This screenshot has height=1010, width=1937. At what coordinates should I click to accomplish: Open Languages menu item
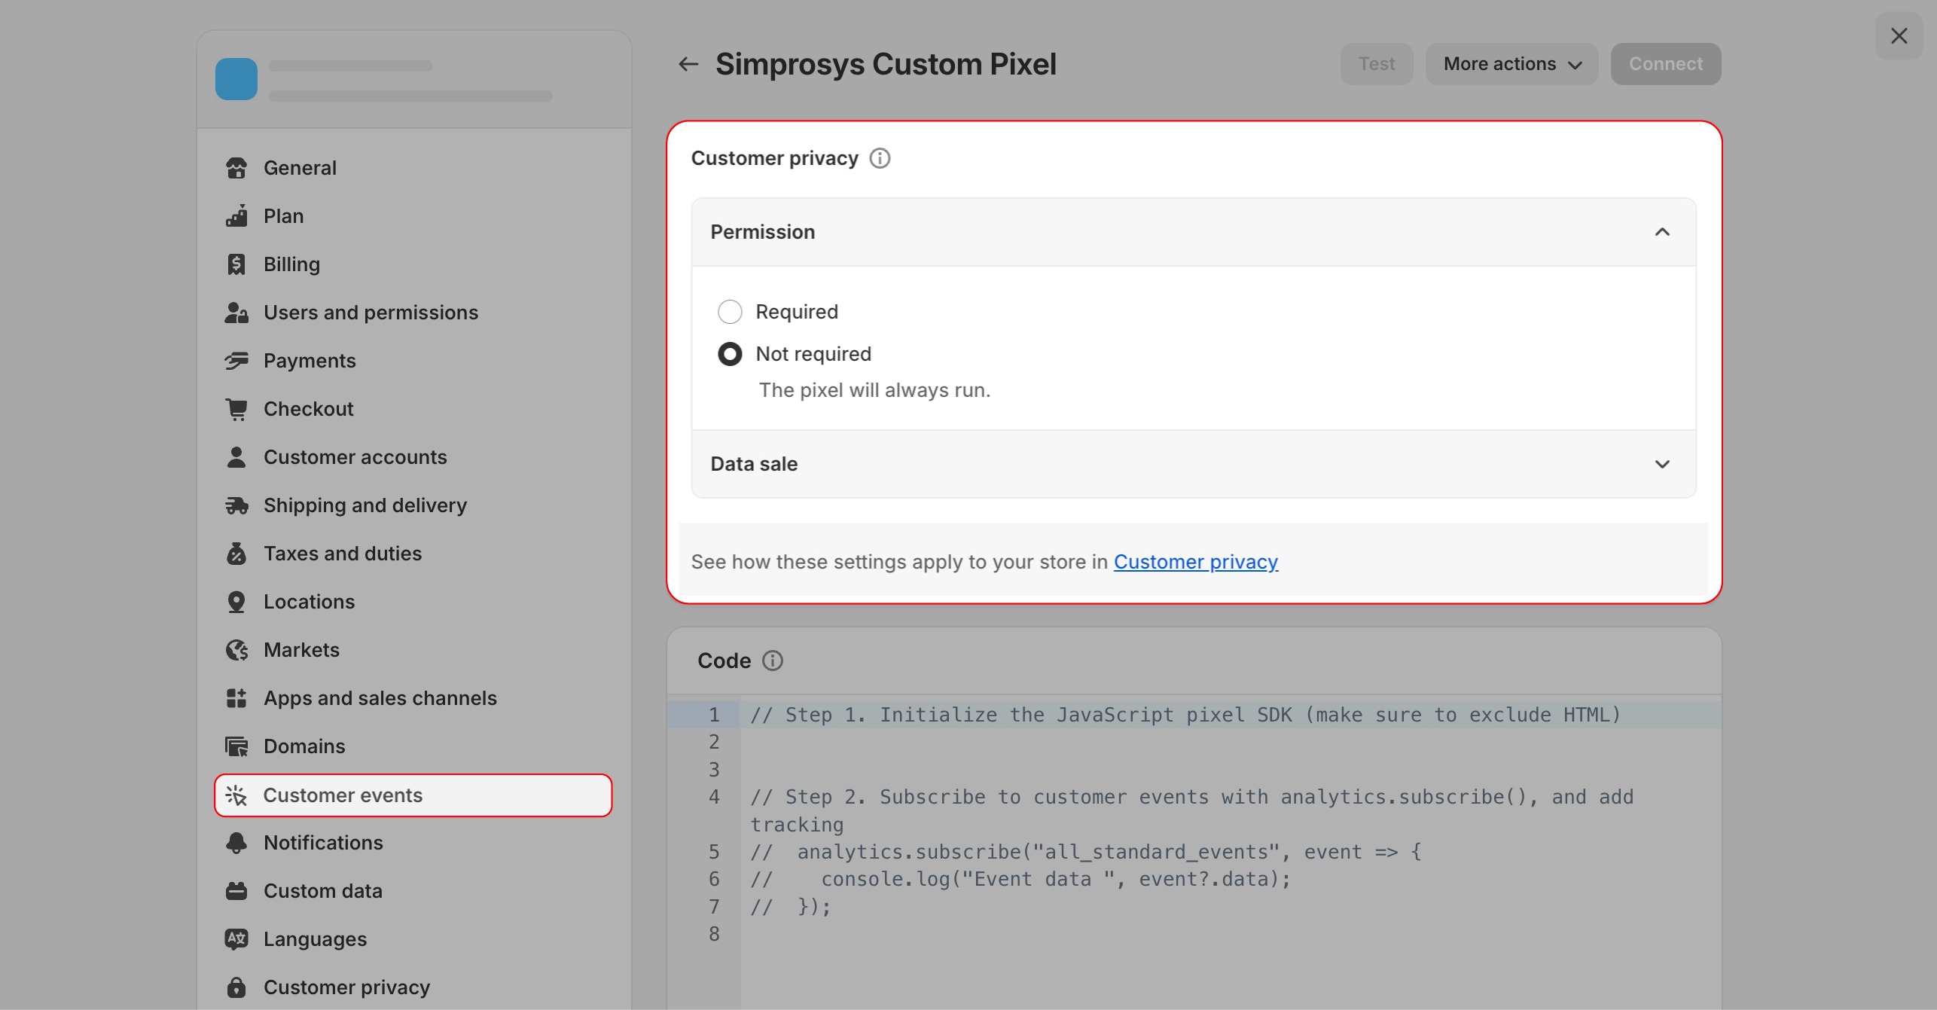click(413, 939)
